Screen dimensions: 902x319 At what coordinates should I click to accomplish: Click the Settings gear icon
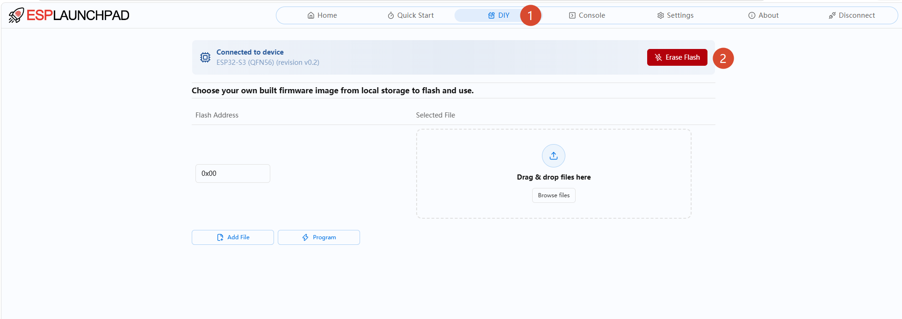661,15
